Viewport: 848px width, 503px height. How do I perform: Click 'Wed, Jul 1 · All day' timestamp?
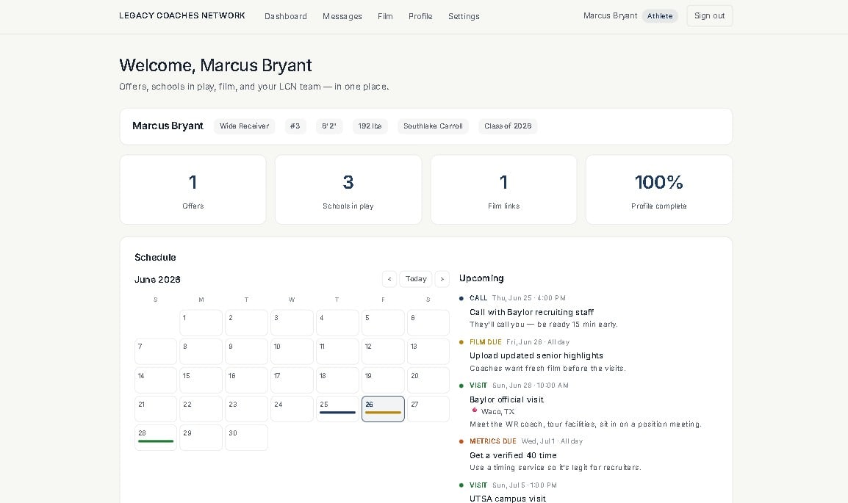click(552, 441)
